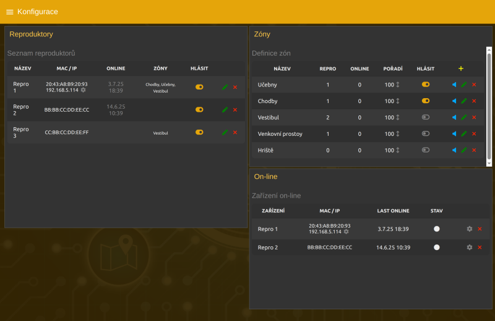Enable Hlásit toggle for Venkovní prostory zone
495x321 pixels.
[426, 133]
